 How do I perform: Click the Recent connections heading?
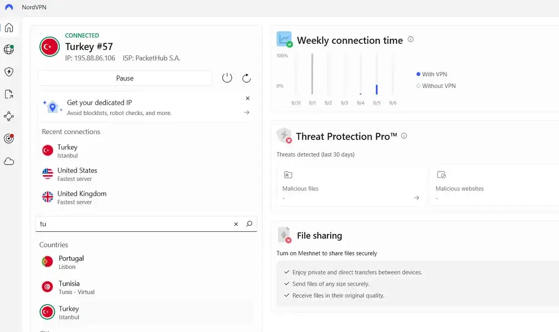pyautogui.click(x=71, y=132)
